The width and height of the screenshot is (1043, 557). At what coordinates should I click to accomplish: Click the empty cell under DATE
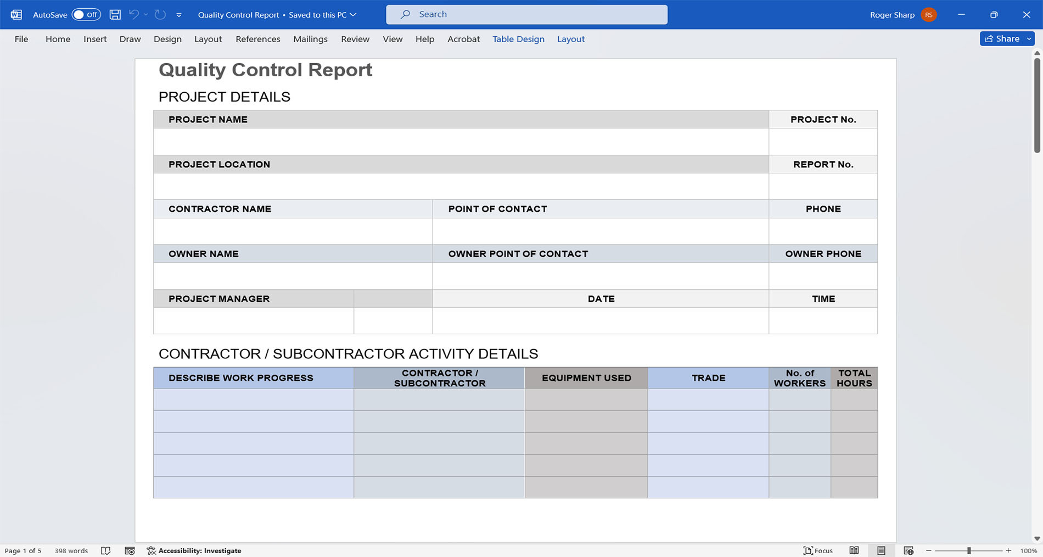click(601, 320)
